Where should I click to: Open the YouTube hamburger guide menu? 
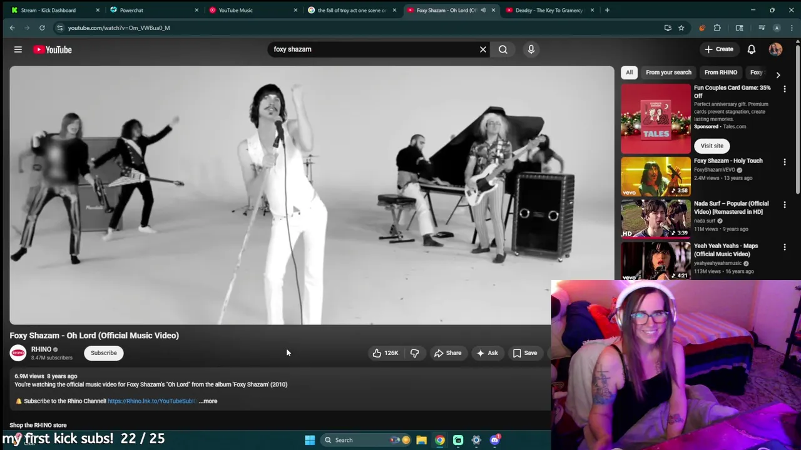coord(18,49)
